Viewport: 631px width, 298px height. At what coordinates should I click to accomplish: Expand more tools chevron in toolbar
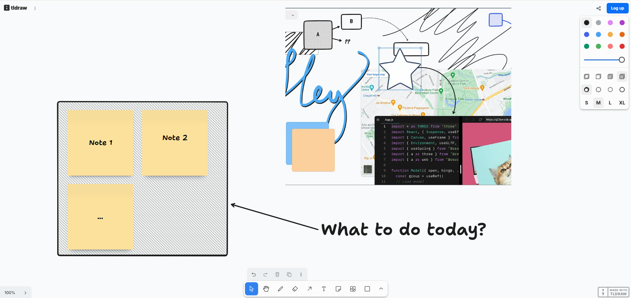(381, 289)
